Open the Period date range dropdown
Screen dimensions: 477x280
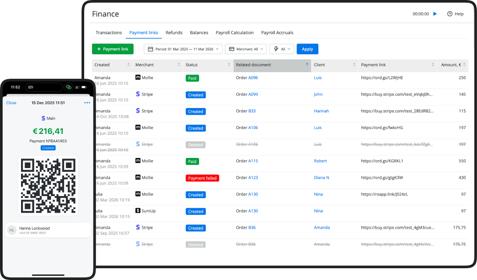pyautogui.click(x=183, y=49)
